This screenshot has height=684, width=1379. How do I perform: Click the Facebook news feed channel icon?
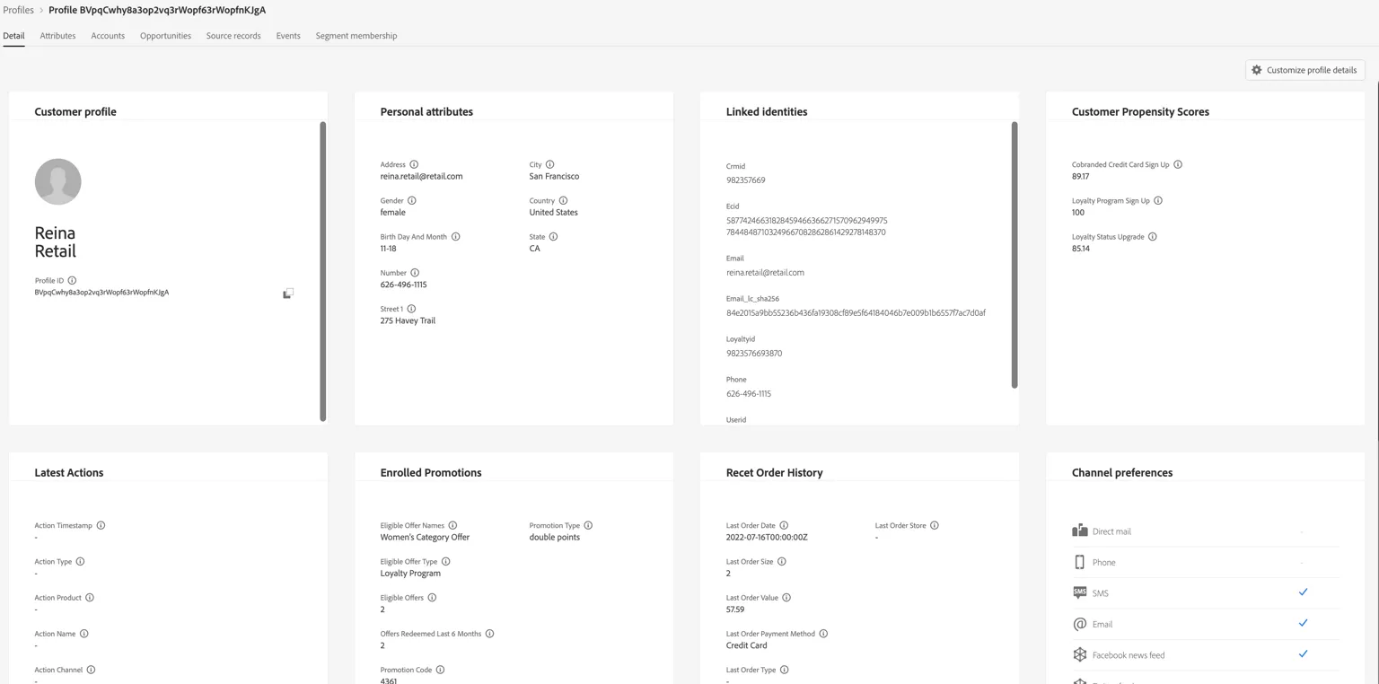point(1079,654)
